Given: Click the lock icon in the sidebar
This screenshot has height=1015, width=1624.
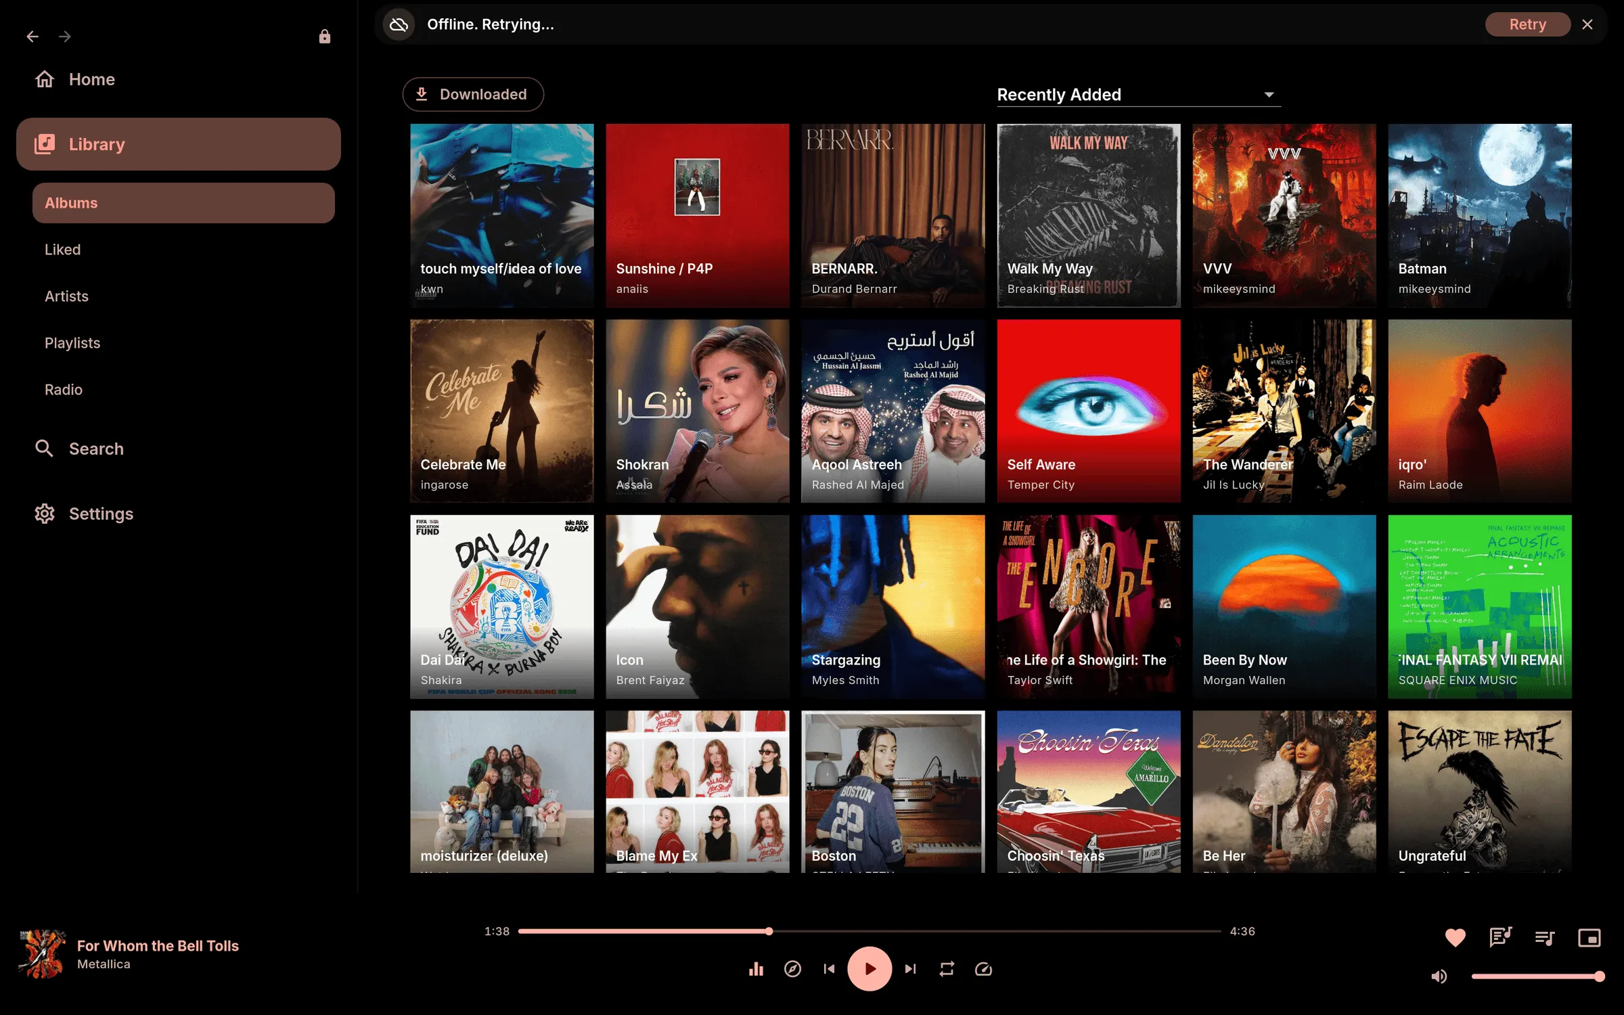Looking at the screenshot, I should click(x=325, y=37).
